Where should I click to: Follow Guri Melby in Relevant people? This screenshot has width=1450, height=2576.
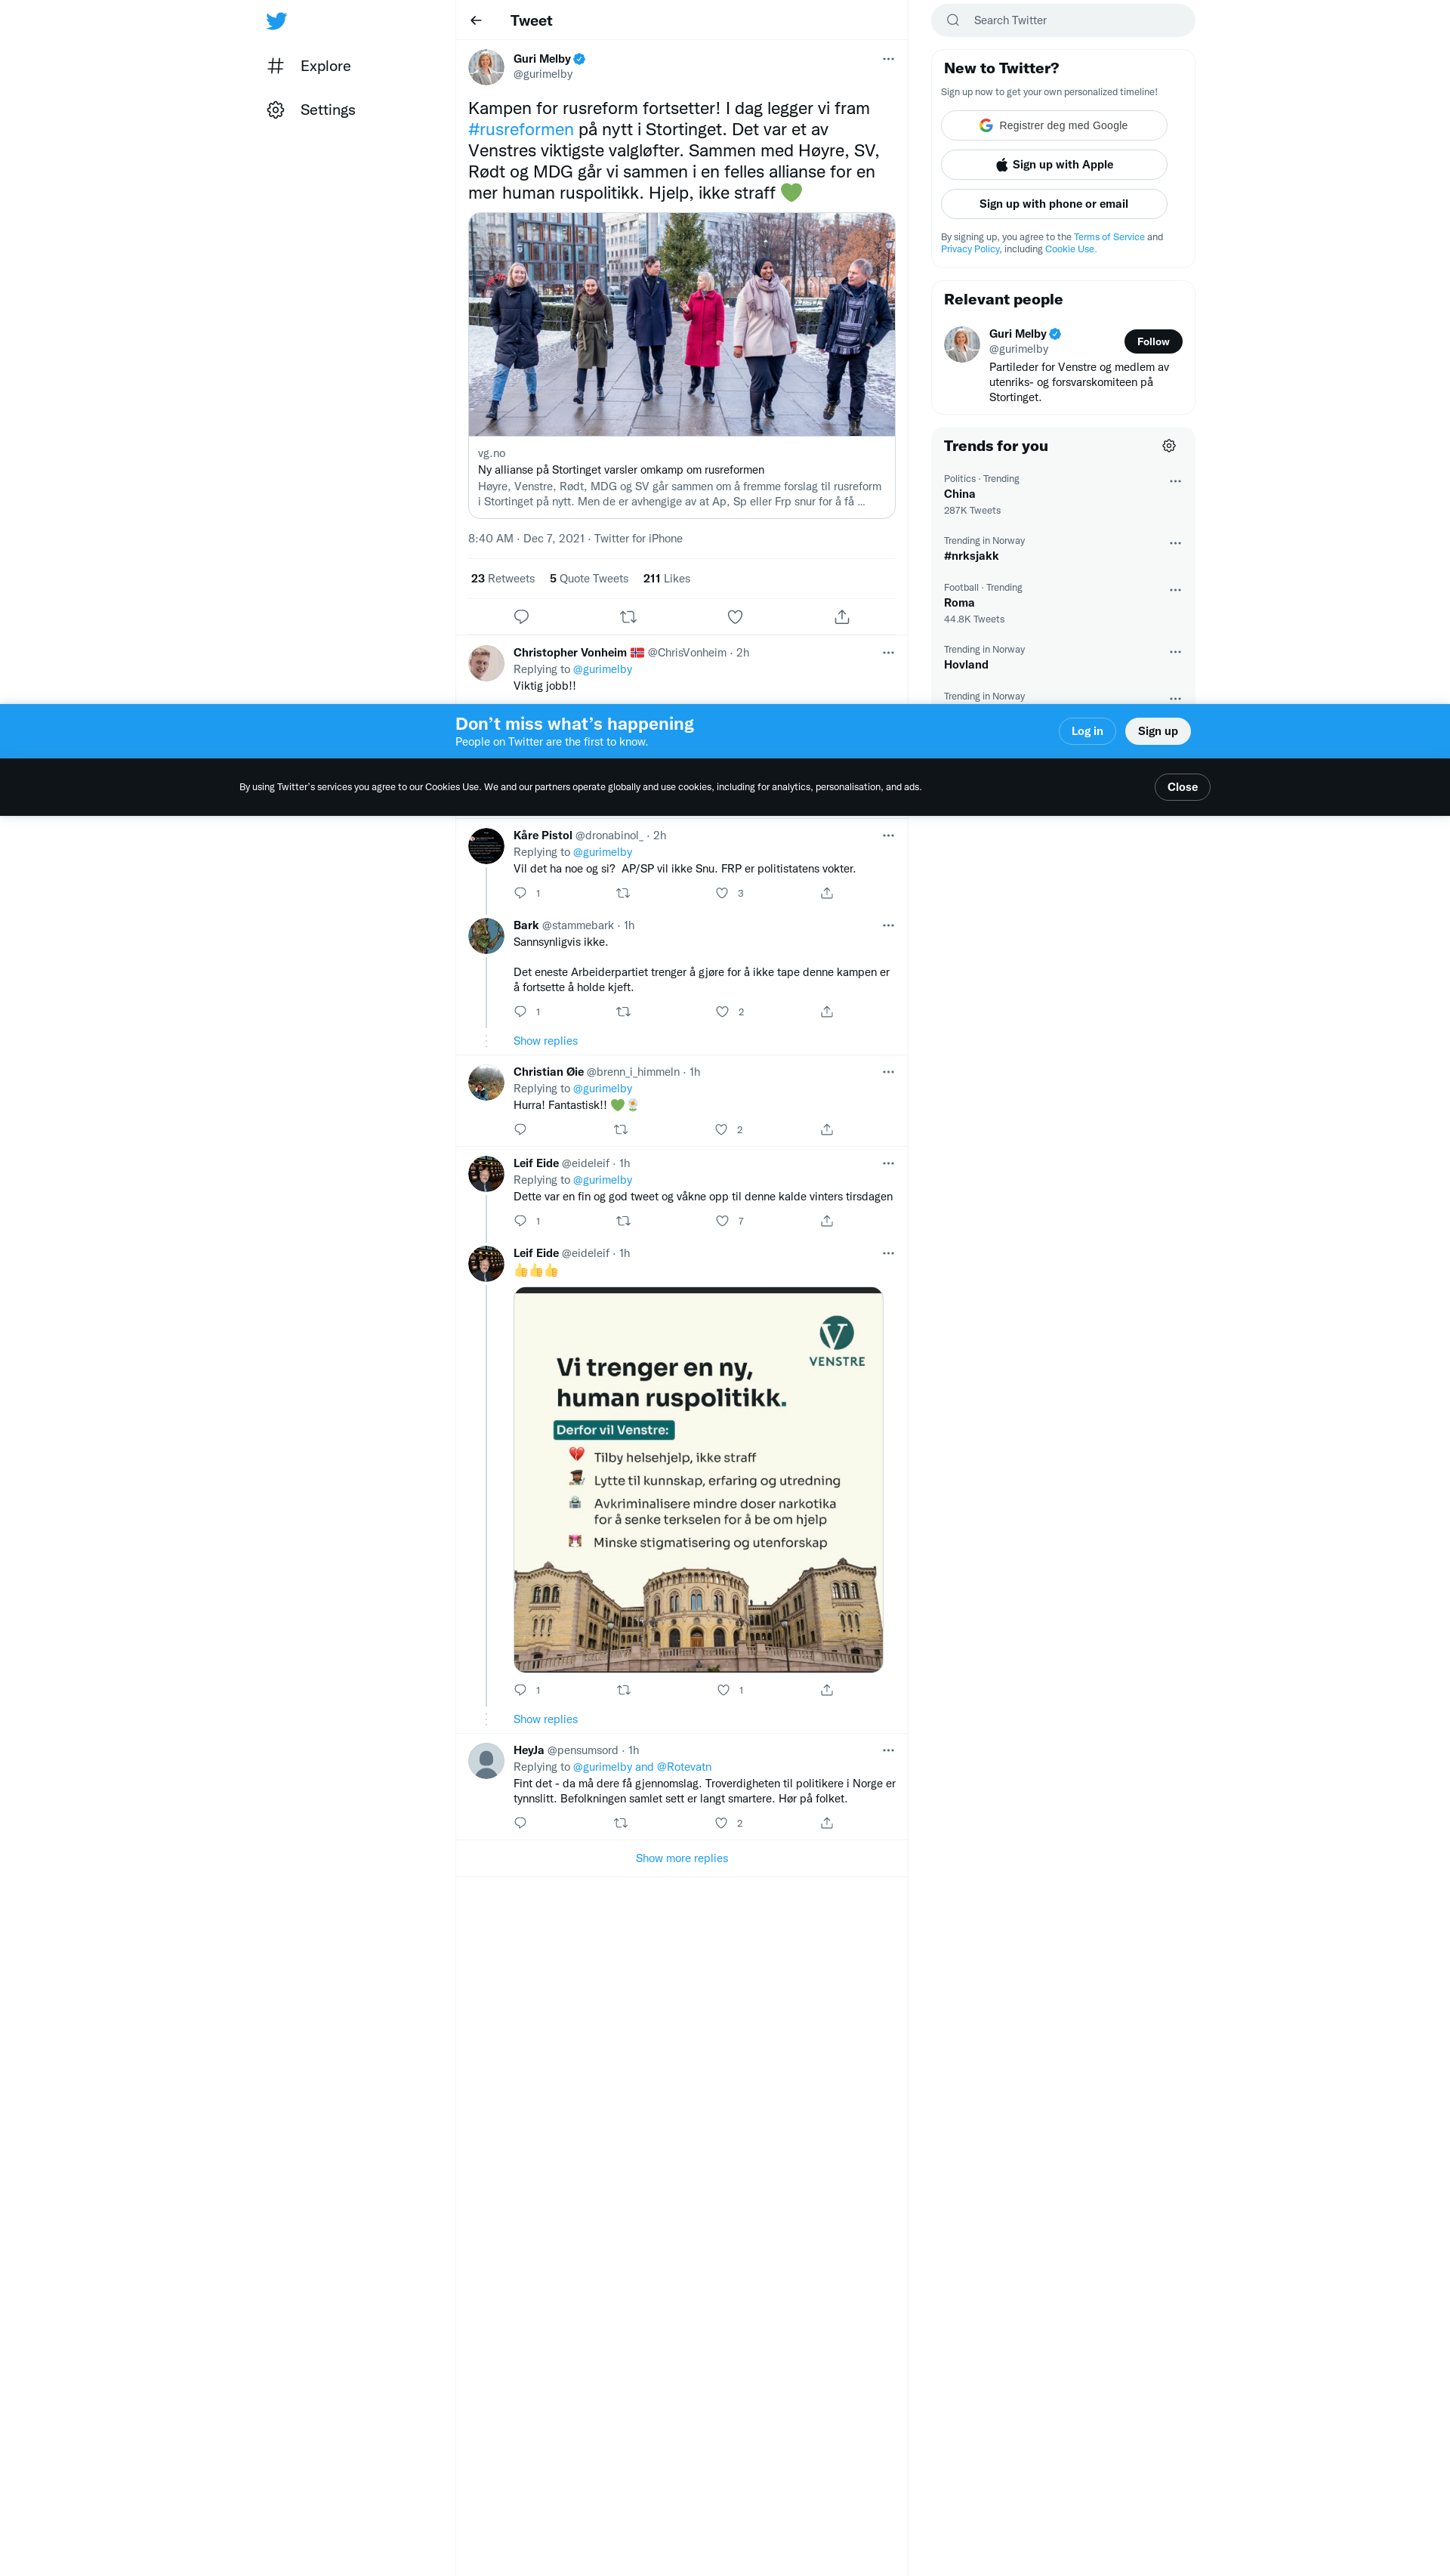[x=1152, y=342]
